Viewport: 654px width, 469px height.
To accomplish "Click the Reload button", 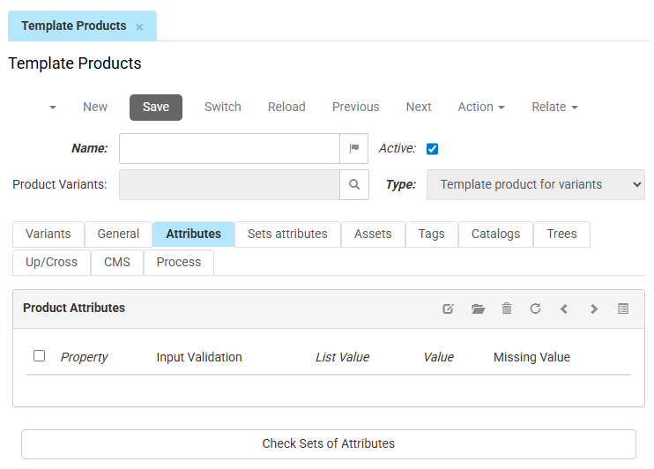I will coord(286,108).
